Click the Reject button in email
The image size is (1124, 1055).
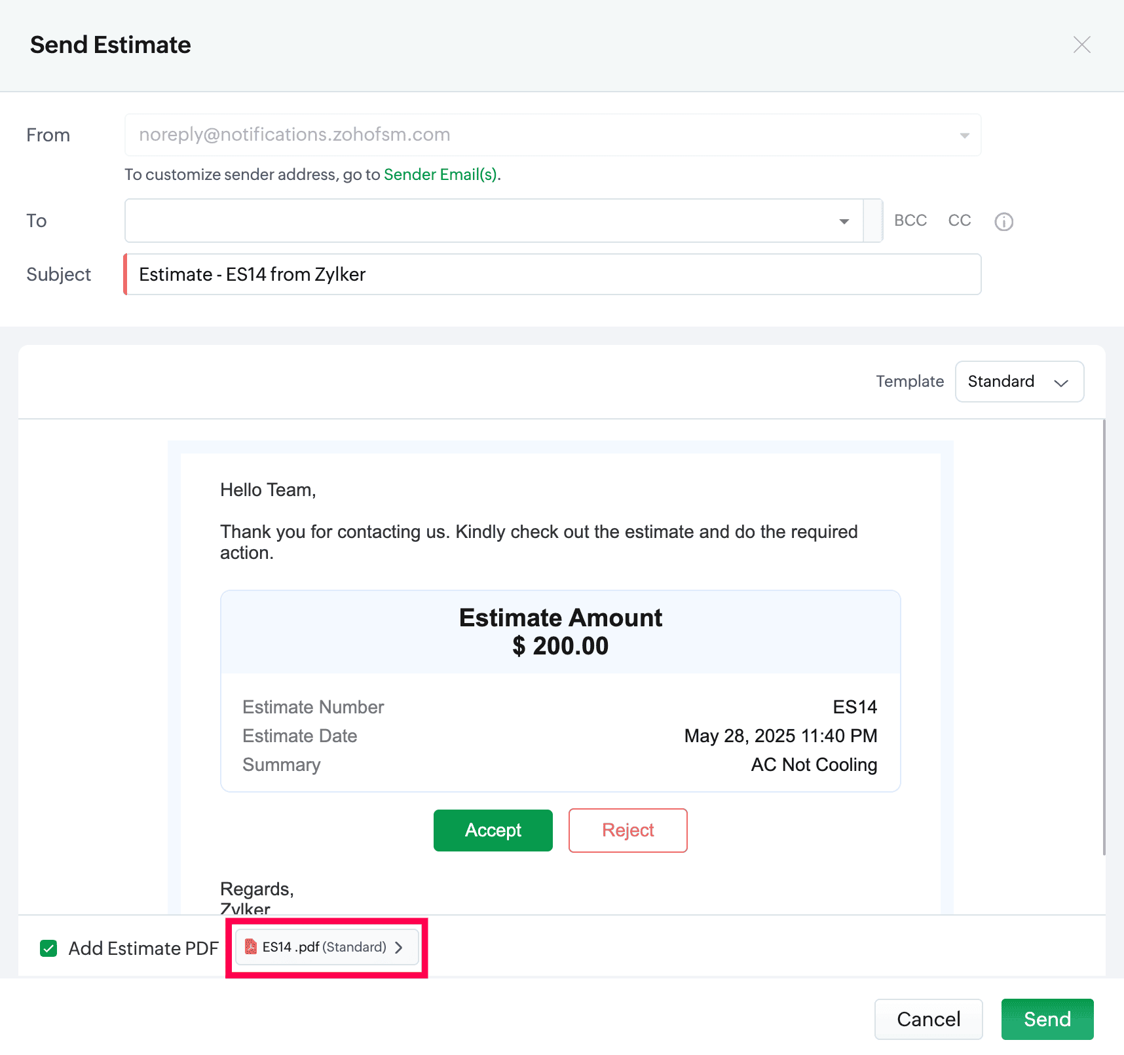(628, 831)
